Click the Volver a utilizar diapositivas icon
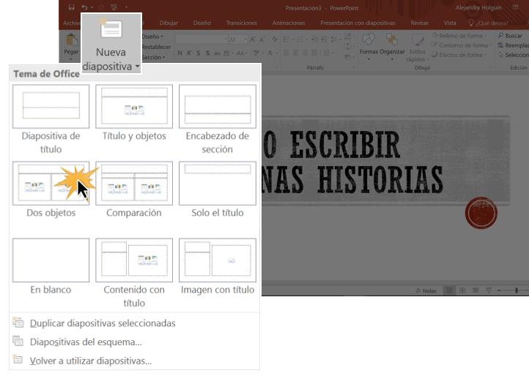529x376 pixels. 18,360
